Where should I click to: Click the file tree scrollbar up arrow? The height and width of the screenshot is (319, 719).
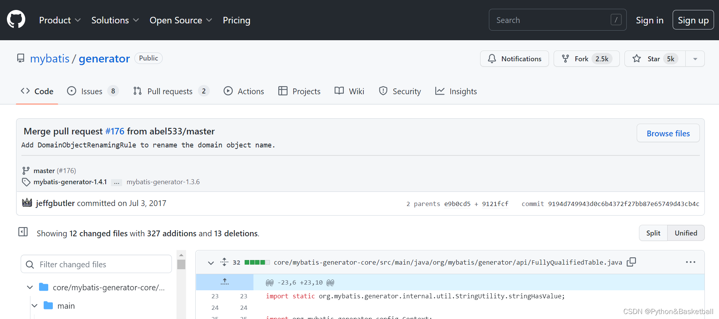(x=181, y=255)
